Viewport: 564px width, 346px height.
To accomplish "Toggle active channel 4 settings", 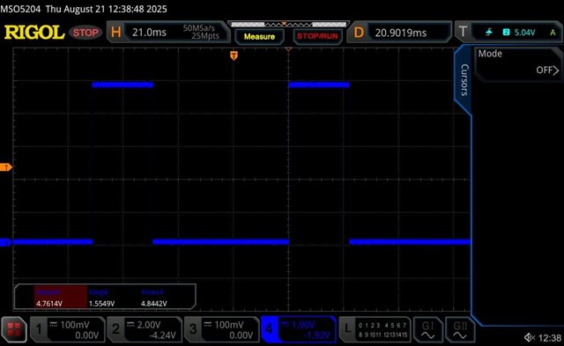I will click(x=299, y=329).
